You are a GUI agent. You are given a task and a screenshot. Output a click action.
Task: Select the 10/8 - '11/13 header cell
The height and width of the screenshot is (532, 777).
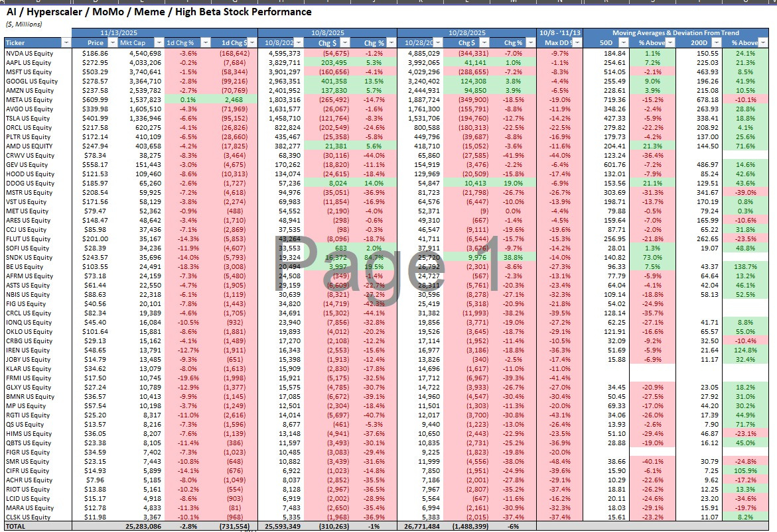[559, 33]
